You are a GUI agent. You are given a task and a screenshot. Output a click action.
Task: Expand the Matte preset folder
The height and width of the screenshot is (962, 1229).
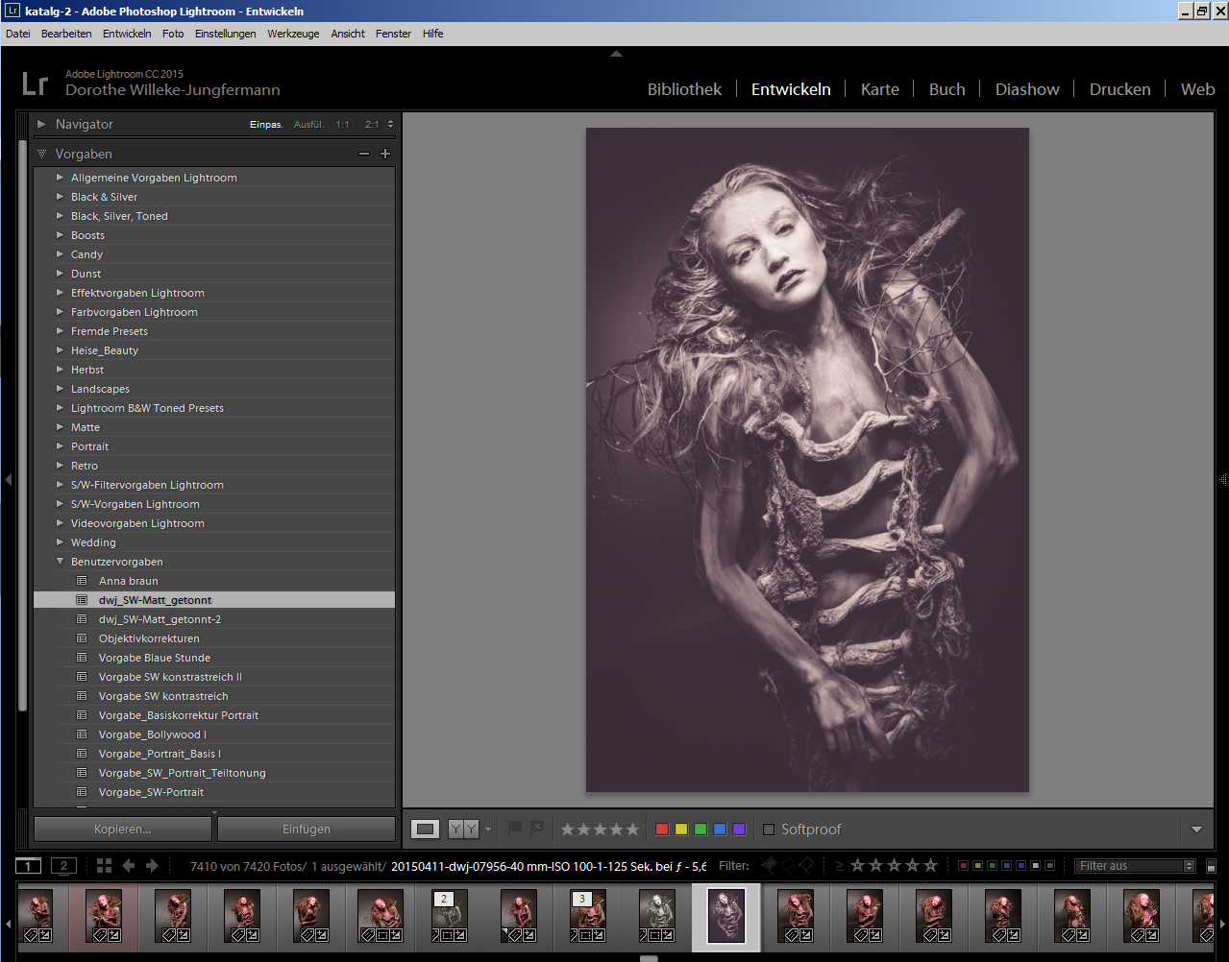click(60, 427)
